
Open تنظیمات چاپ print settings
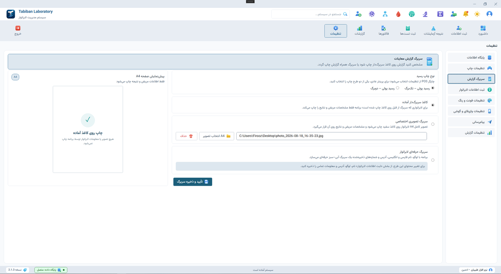[x=471, y=68]
